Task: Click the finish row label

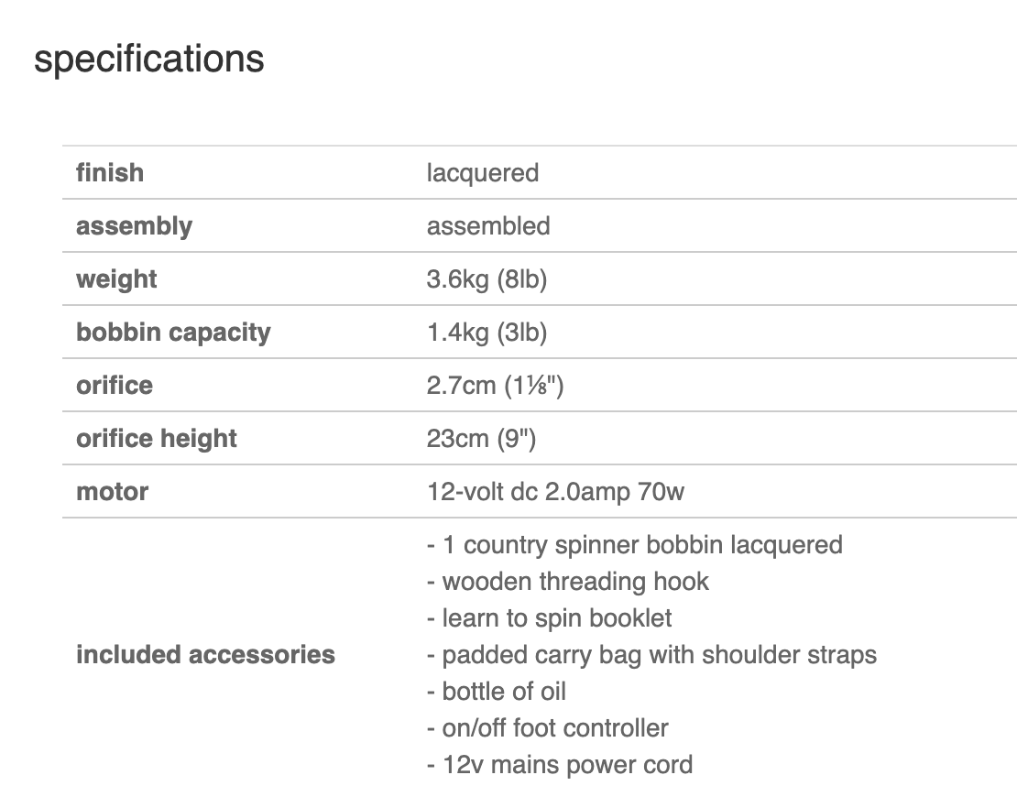Action: (x=110, y=172)
